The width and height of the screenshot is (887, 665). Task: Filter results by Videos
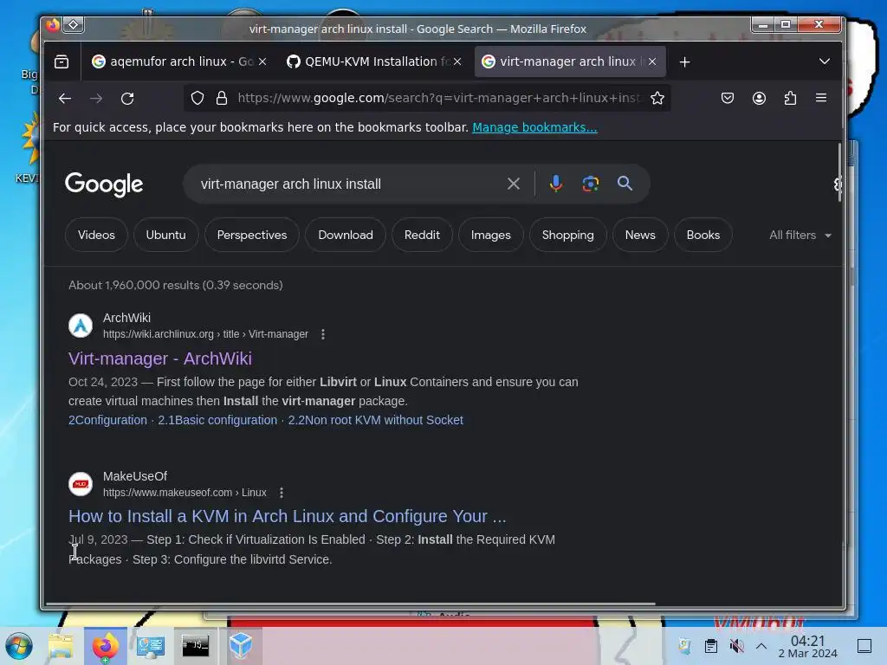coord(96,235)
